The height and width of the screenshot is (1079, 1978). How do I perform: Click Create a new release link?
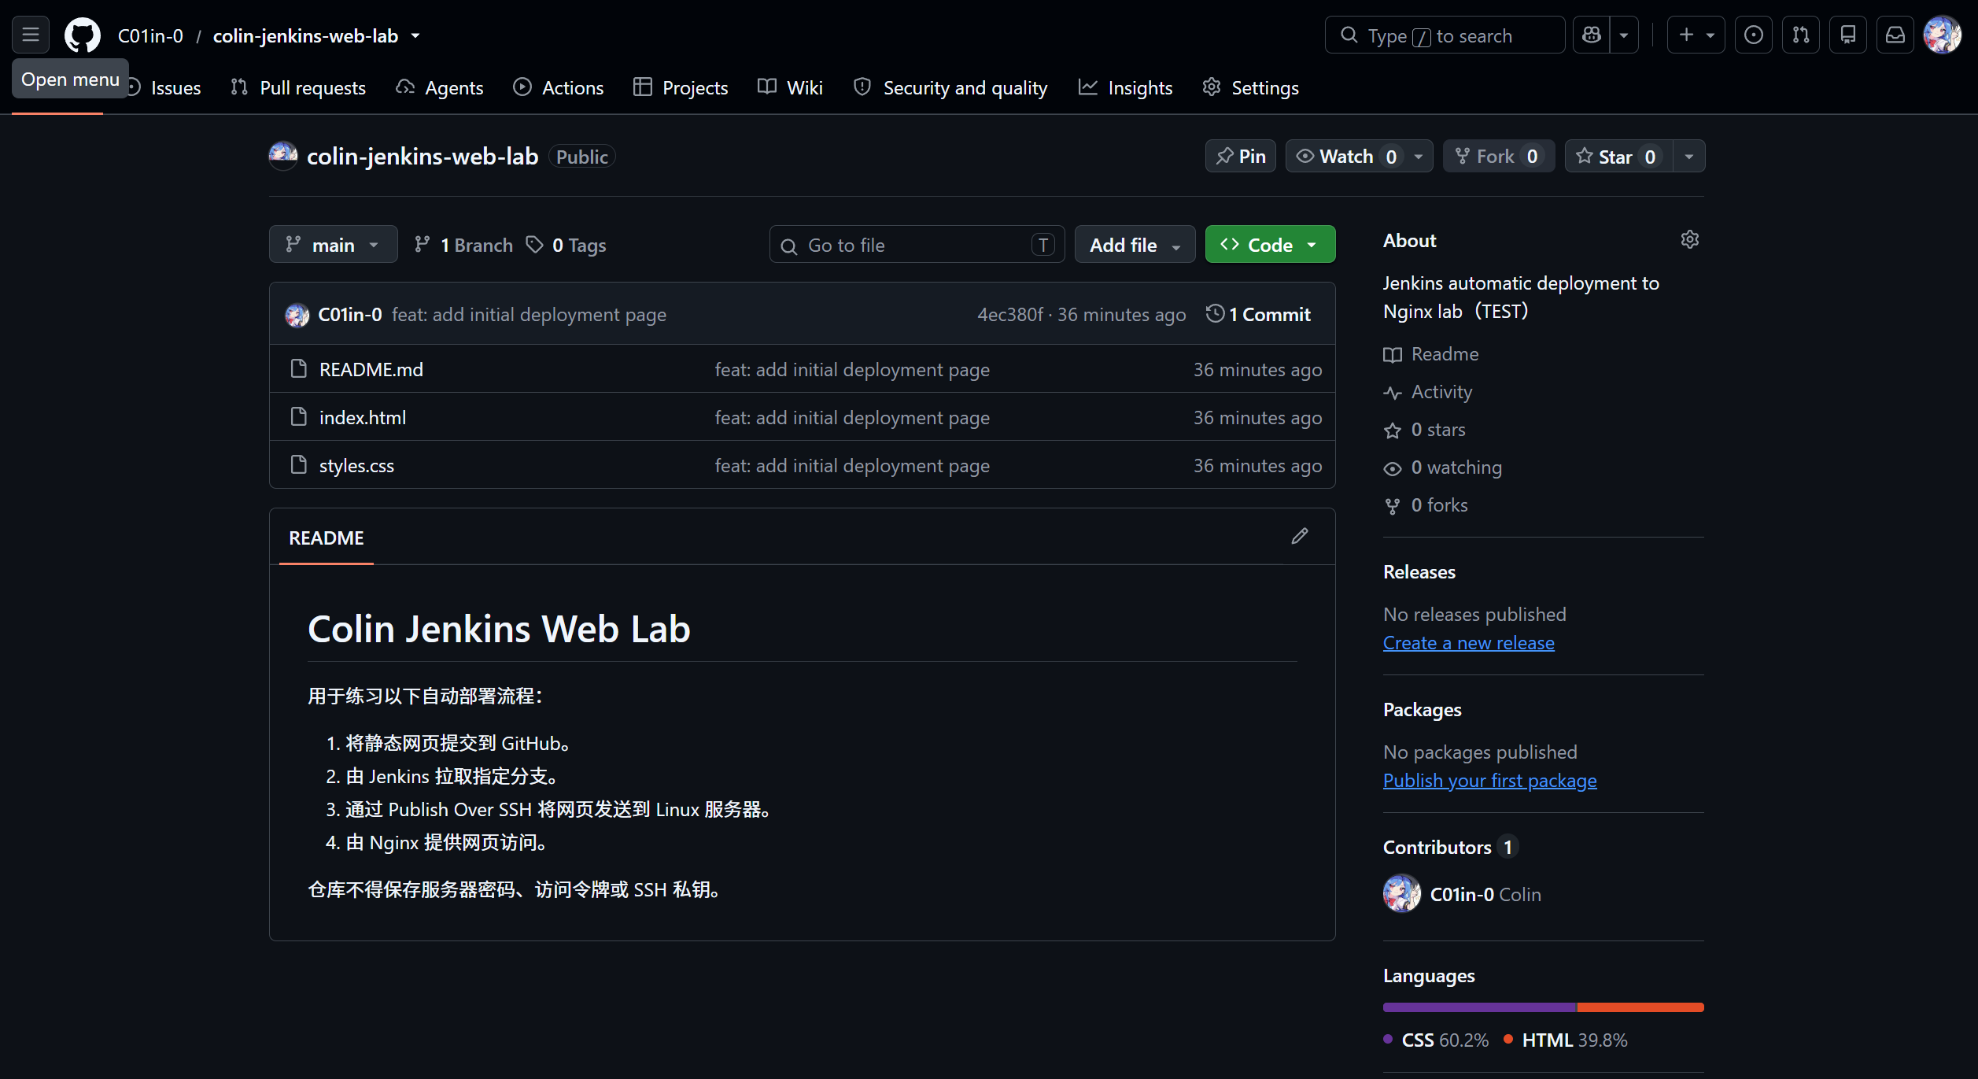pos(1469,643)
